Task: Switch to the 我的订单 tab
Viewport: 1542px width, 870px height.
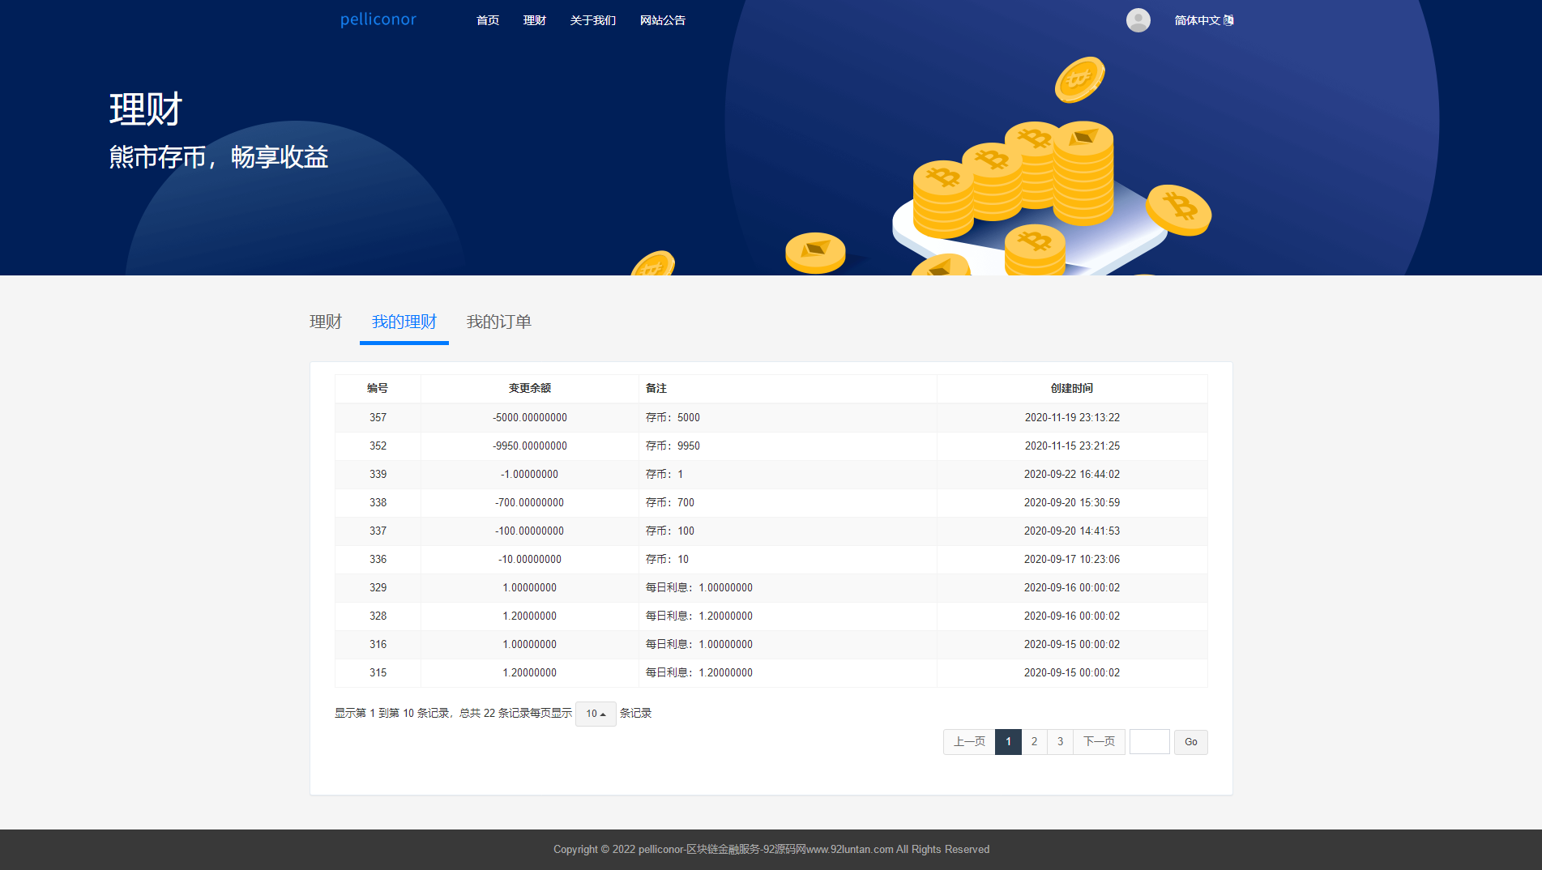Action: [499, 322]
